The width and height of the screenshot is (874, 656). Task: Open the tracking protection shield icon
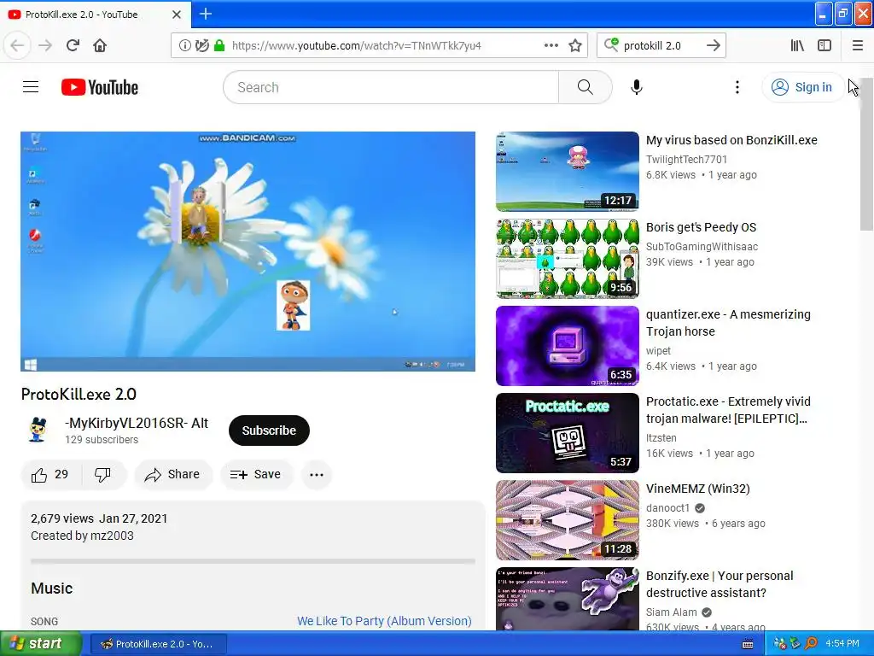click(x=202, y=45)
